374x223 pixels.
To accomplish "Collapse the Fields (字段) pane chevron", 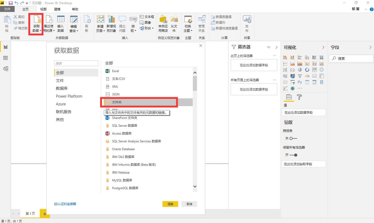I will [x=370, y=47].
